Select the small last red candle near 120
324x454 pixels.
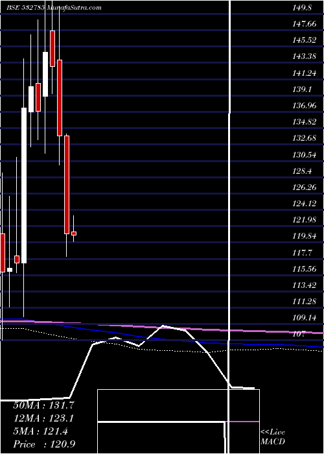pos(74,233)
